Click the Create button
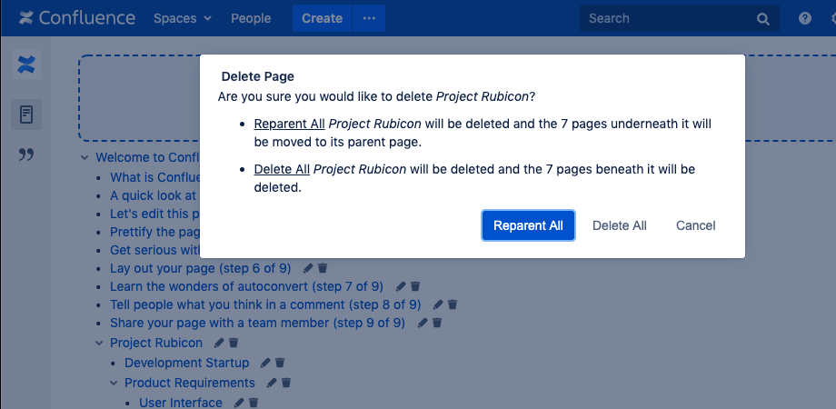 [x=322, y=18]
